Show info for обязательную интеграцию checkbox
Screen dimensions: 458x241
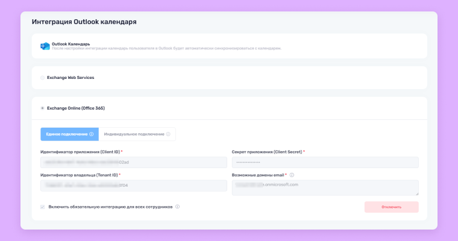tap(178, 207)
